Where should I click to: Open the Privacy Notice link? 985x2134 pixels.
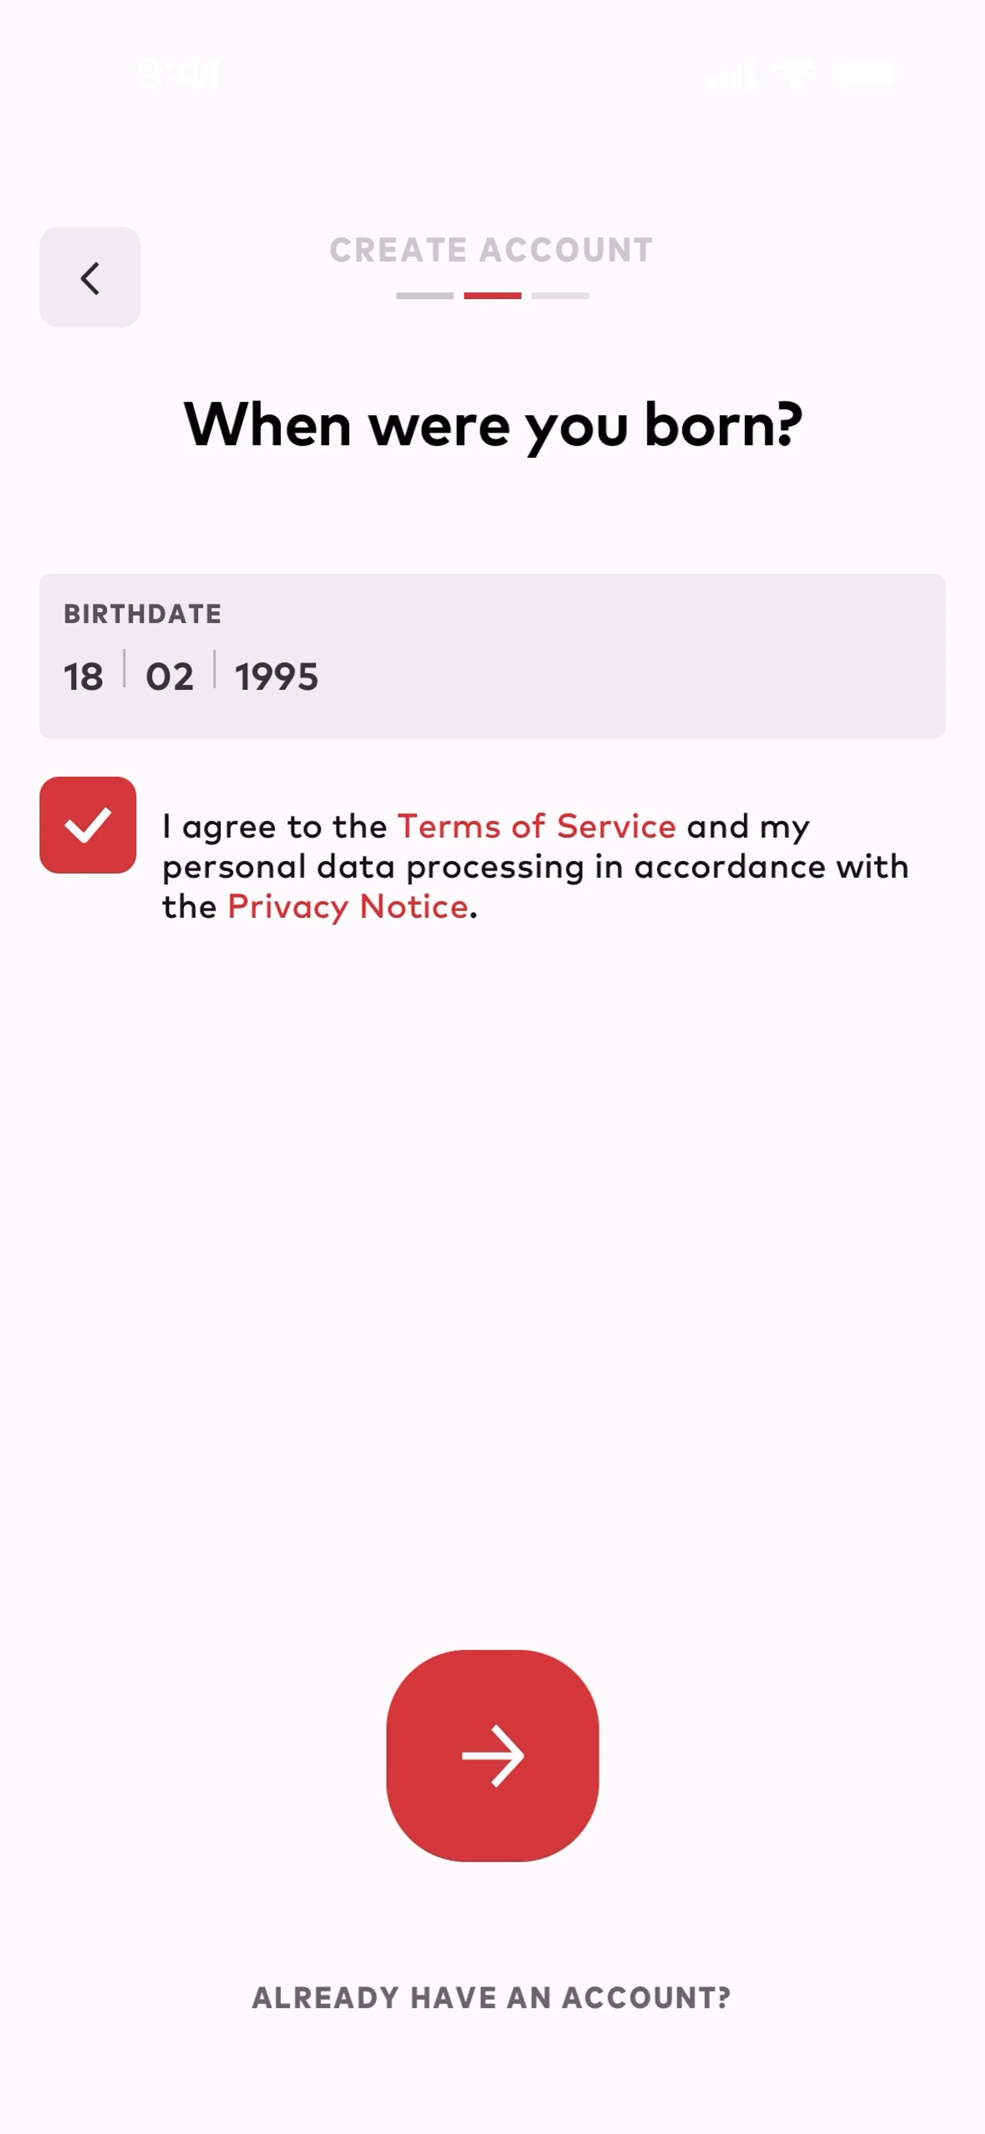(x=348, y=906)
